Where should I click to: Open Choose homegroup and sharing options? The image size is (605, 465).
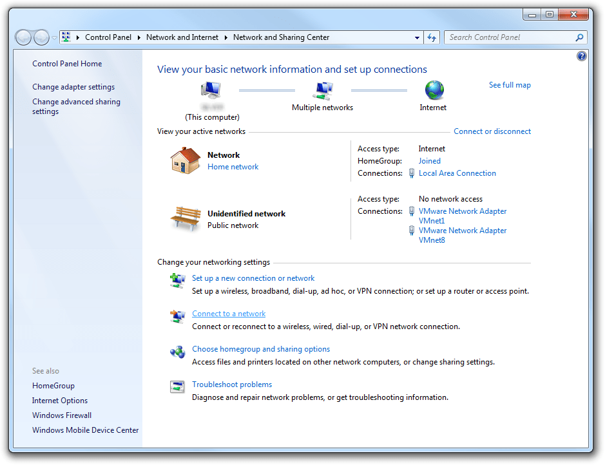coord(261,349)
